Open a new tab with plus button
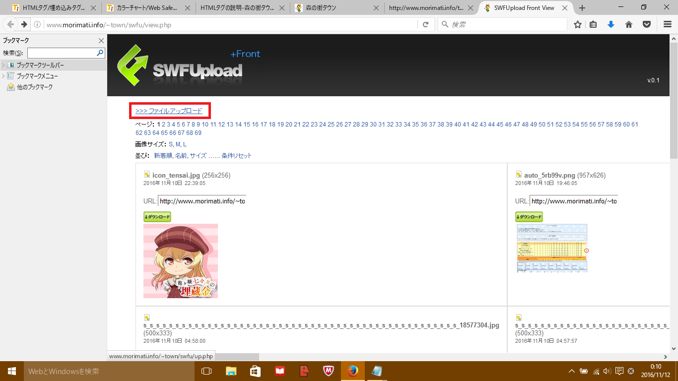The width and height of the screenshot is (678, 381). tap(582, 8)
